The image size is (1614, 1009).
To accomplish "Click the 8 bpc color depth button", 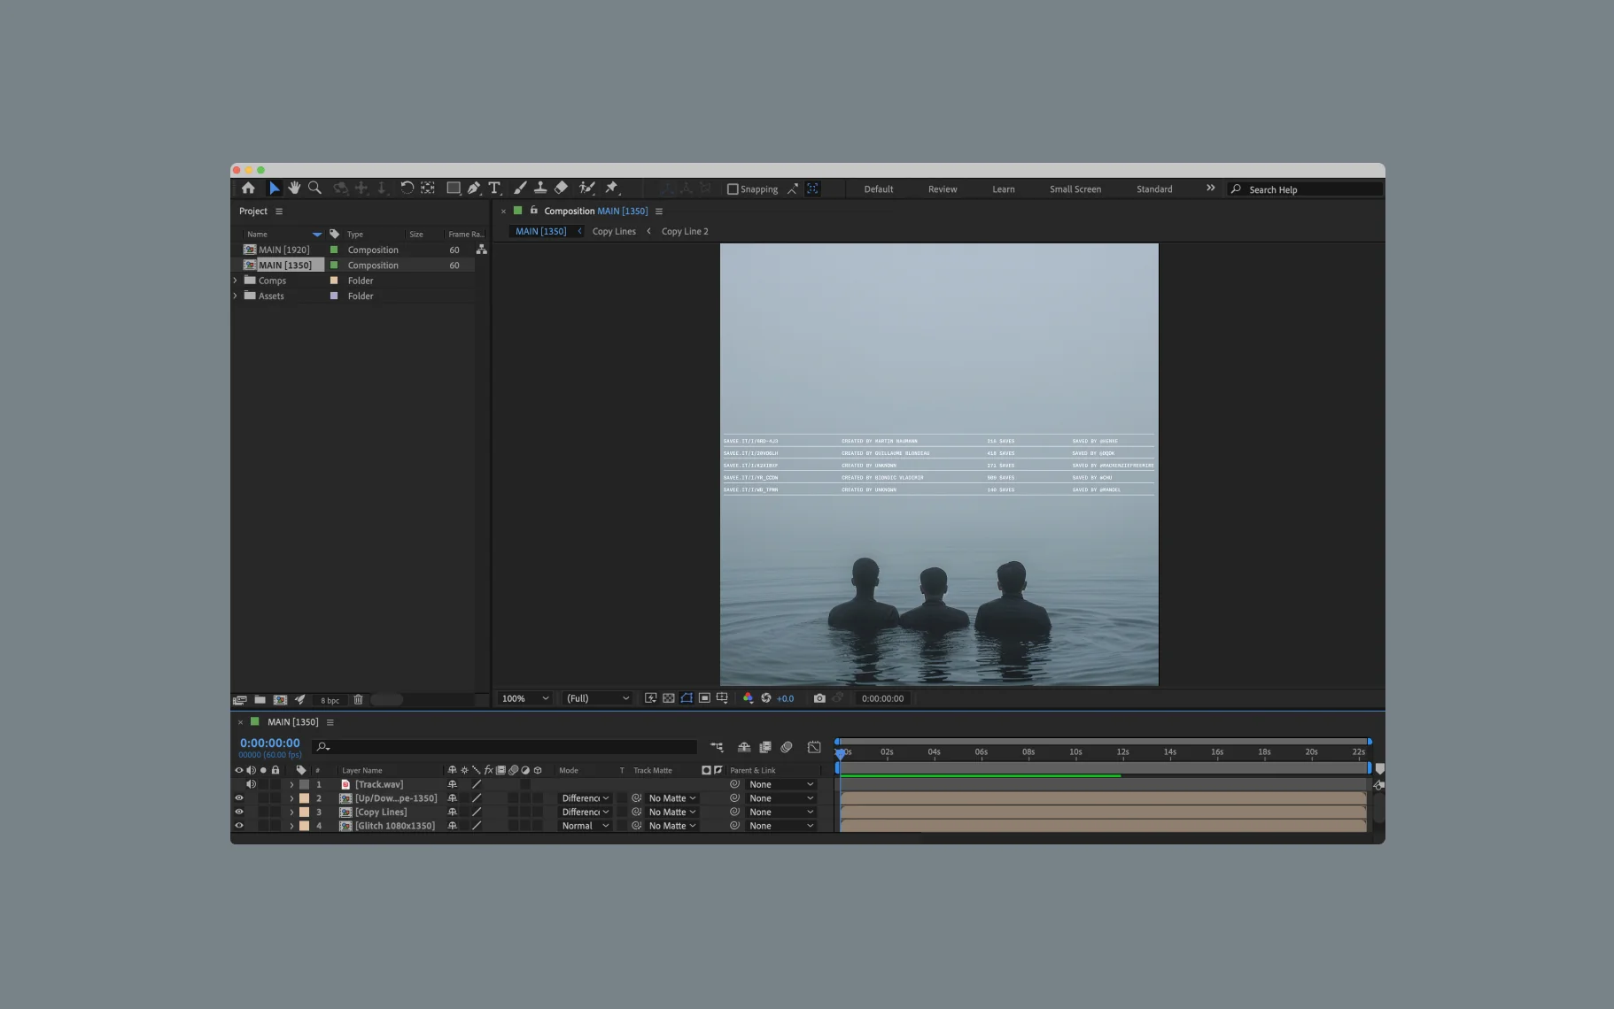I will 330,700.
